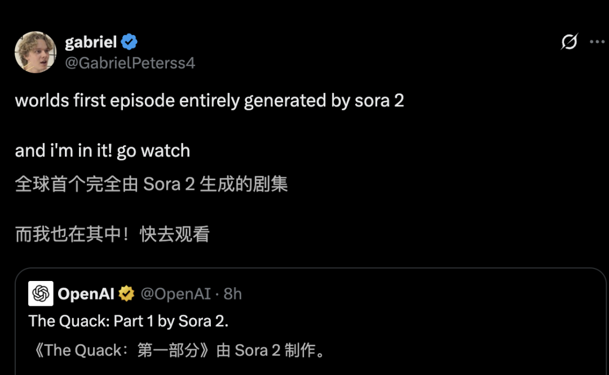Click empty space right of the 8h timestamp
The image size is (609, 375).
(x=423, y=293)
